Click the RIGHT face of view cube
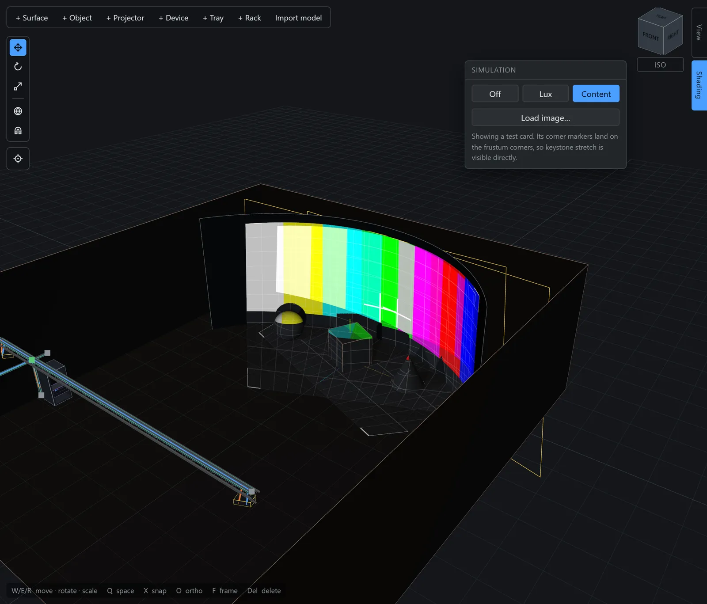 (x=673, y=35)
